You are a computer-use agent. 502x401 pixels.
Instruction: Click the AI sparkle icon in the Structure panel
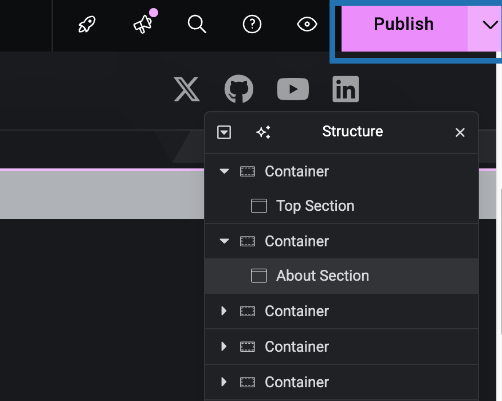[x=264, y=132]
